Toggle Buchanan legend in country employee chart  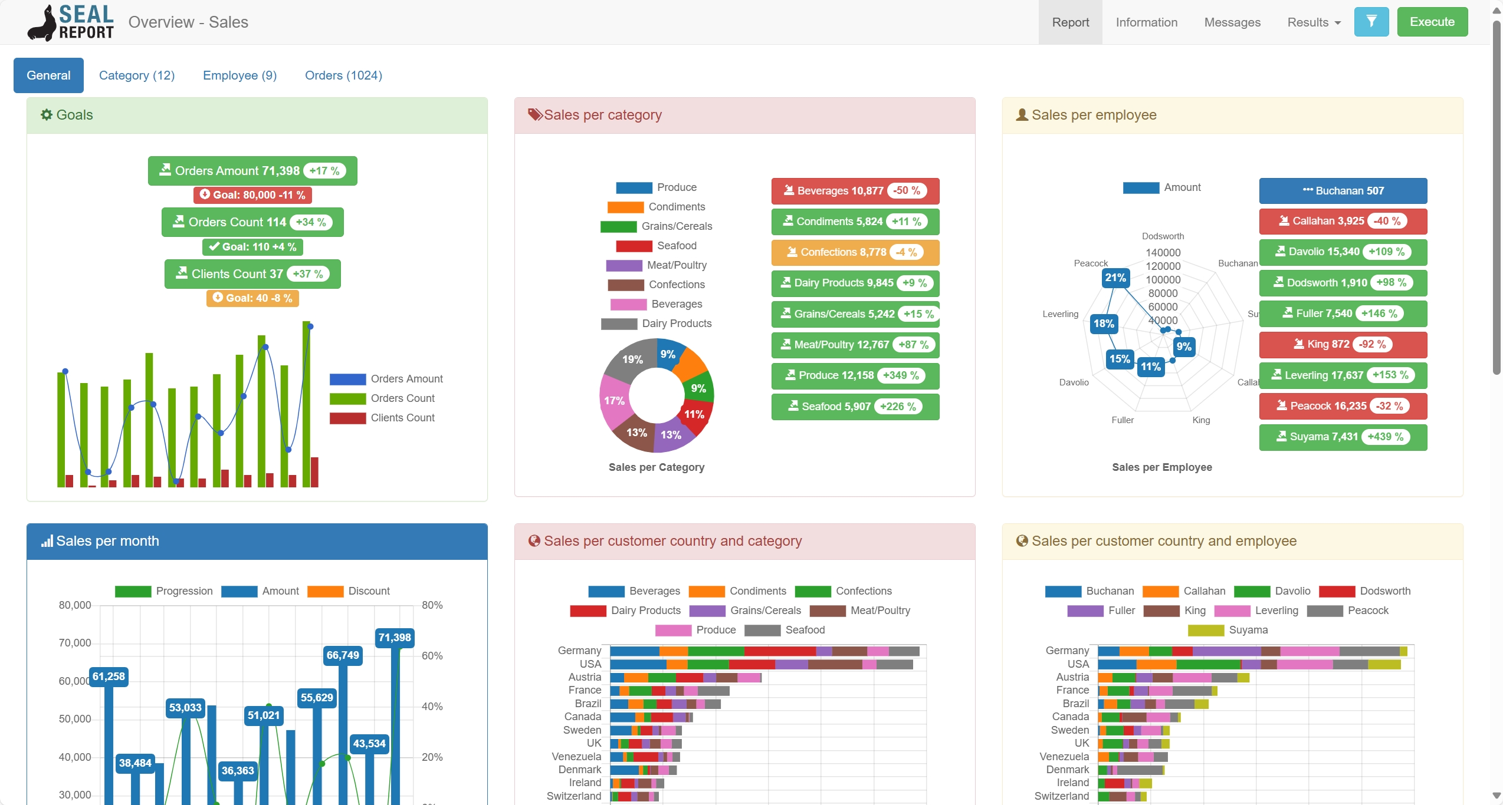coord(1089,591)
